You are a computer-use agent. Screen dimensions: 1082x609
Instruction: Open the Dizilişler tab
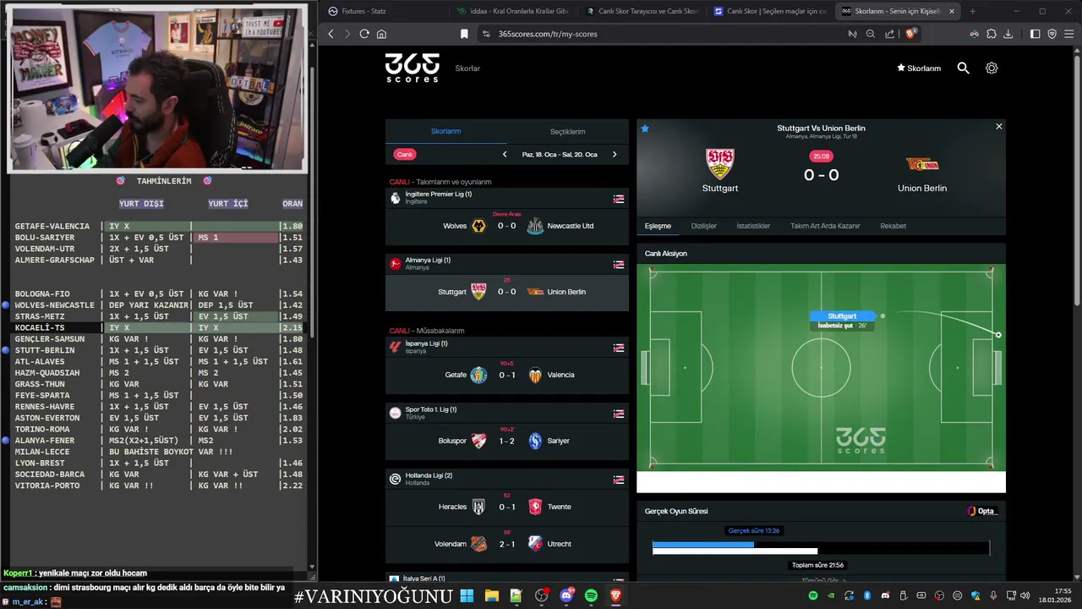[704, 226]
